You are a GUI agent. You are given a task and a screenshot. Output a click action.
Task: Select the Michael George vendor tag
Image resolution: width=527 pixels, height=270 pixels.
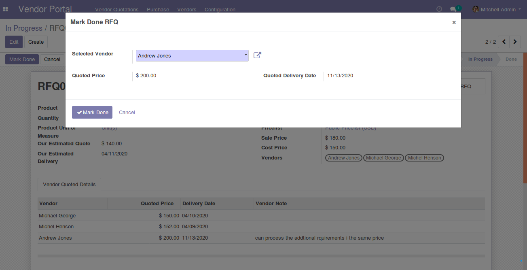383,158
